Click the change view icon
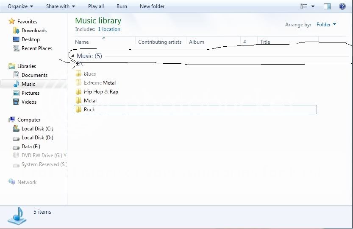Image resolution: width=353 pixels, height=229 pixels. (x=304, y=6)
